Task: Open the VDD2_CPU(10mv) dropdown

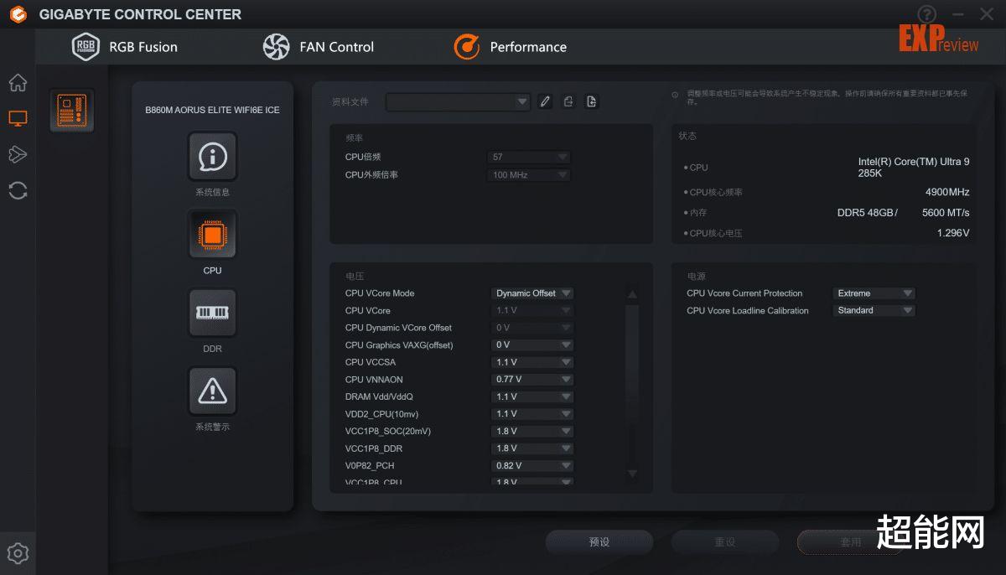Action: [532, 414]
